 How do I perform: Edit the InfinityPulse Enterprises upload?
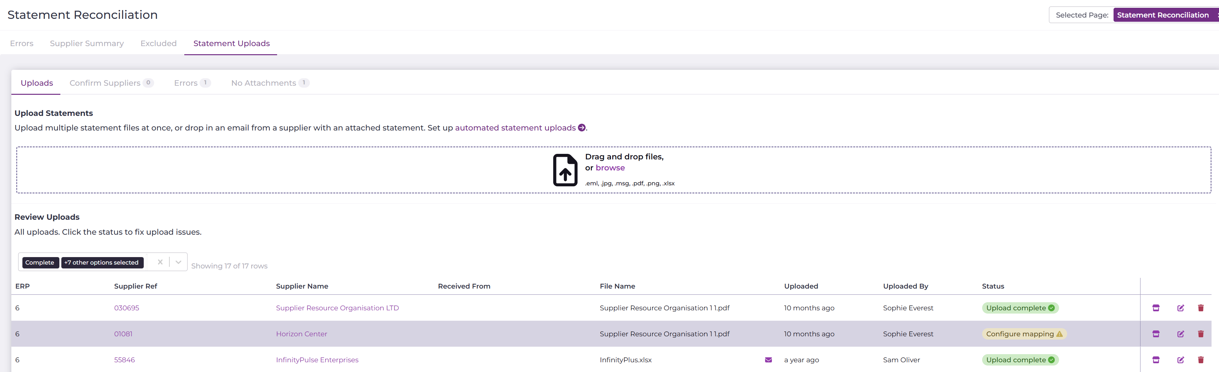(x=1180, y=360)
